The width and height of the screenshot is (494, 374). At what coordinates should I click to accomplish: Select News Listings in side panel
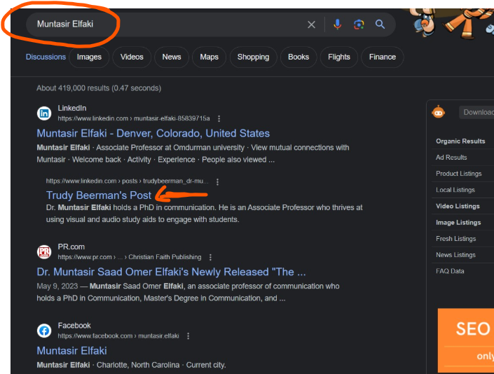455,255
